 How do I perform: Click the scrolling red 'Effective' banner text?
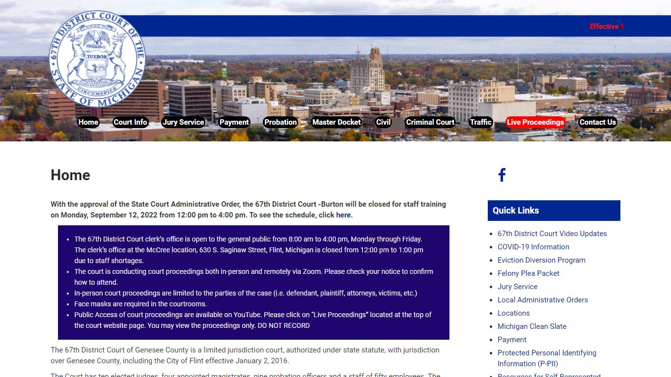point(606,27)
